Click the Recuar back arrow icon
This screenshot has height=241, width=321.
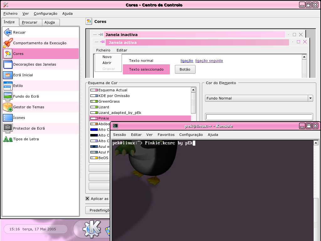point(8,32)
